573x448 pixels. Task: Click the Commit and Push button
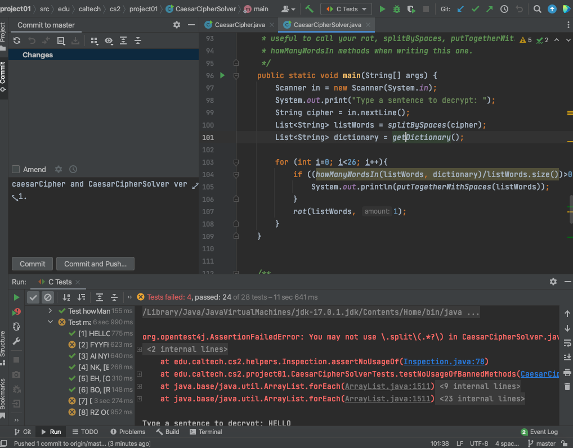[x=95, y=264]
